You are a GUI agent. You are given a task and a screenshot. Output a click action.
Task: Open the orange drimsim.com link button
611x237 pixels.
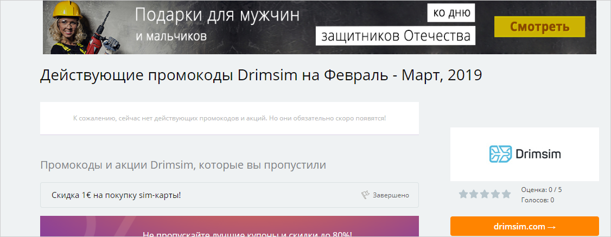point(524,226)
